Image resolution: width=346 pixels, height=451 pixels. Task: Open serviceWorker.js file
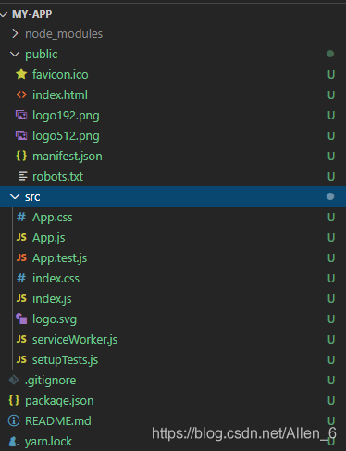(75, 340)
